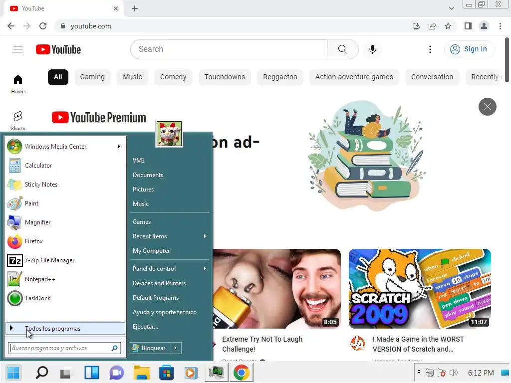Open YouTube hamburger guide menu
511x383 pixels.
click(x=18, y=49)
